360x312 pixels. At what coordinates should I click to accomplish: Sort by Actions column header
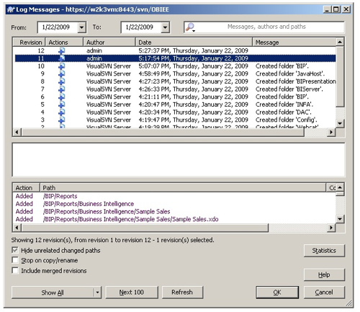click(64, 43)
